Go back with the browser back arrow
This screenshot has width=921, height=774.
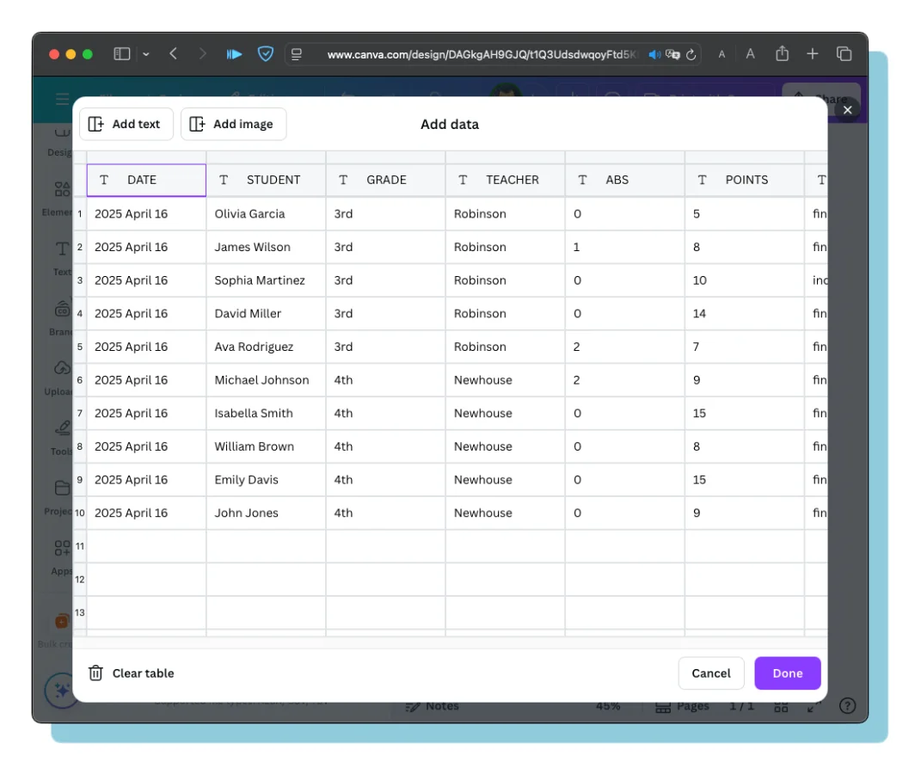173,54
